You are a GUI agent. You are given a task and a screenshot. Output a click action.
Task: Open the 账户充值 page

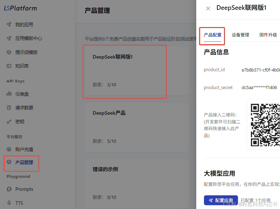(24, 149)
